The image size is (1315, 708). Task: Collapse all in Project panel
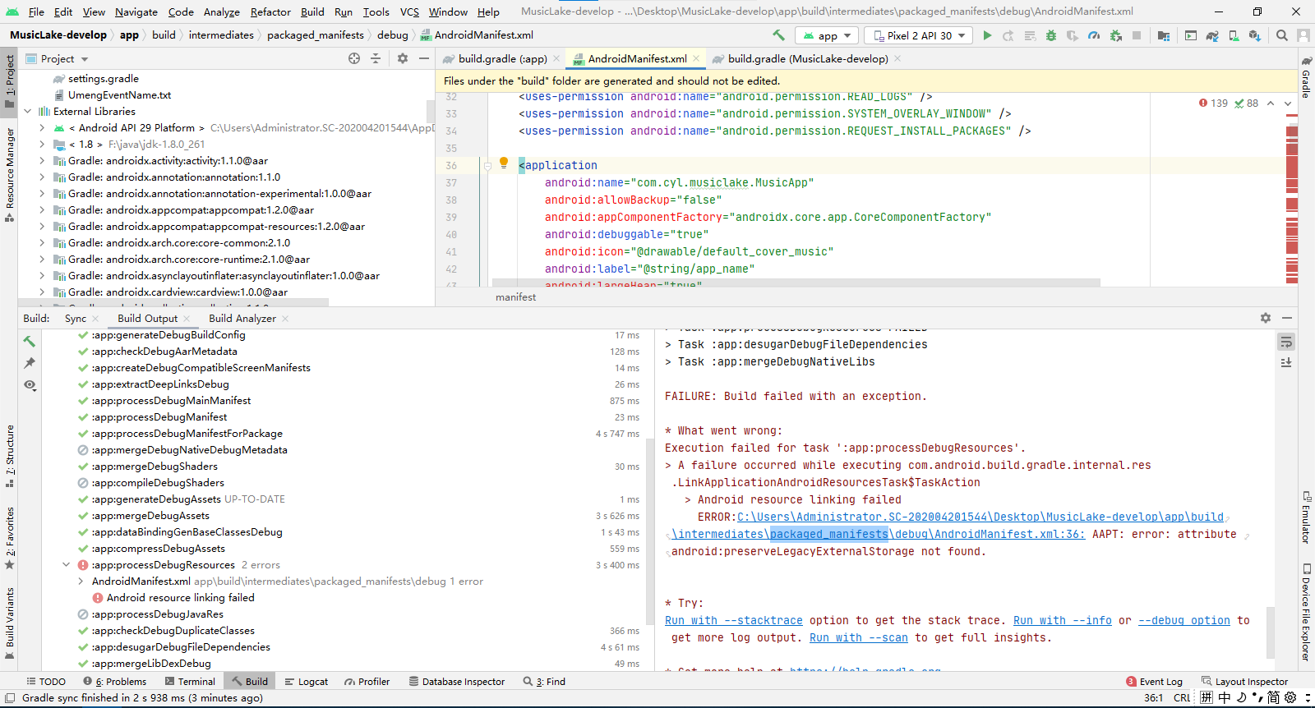pyautogui.click(x=376, y=58)
